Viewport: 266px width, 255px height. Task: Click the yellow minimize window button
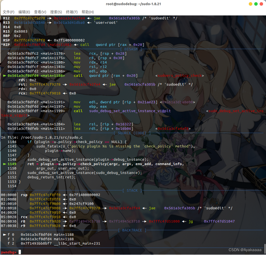coord(250,4)
